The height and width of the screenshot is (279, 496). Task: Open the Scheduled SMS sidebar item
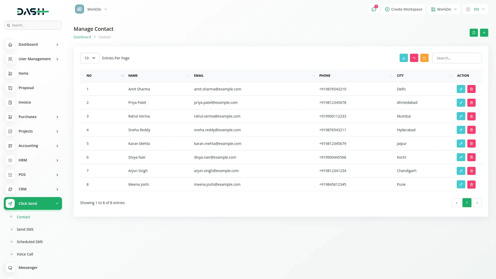click(x=30, y=242)
